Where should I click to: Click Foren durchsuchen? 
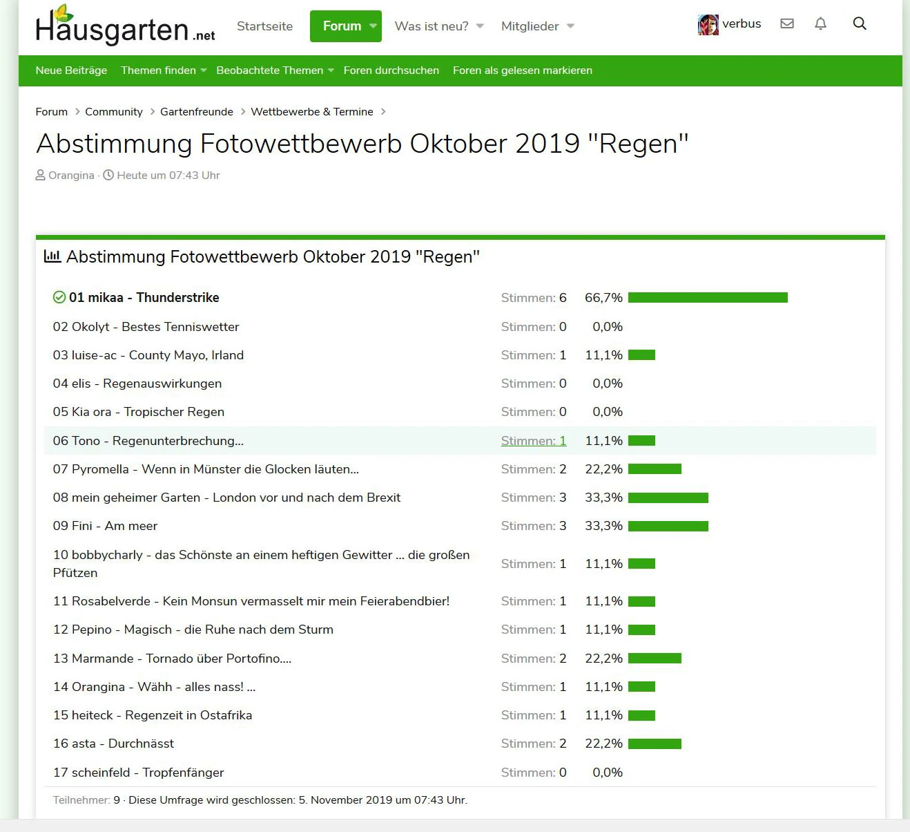(x=391, y=70)
